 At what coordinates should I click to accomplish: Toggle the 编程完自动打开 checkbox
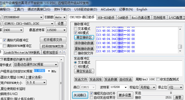pos(91,93)
